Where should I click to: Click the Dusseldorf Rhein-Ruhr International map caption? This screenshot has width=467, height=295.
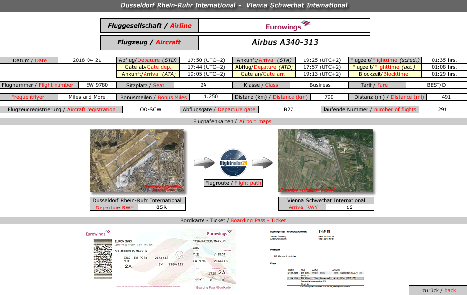(x=137, y=200)
